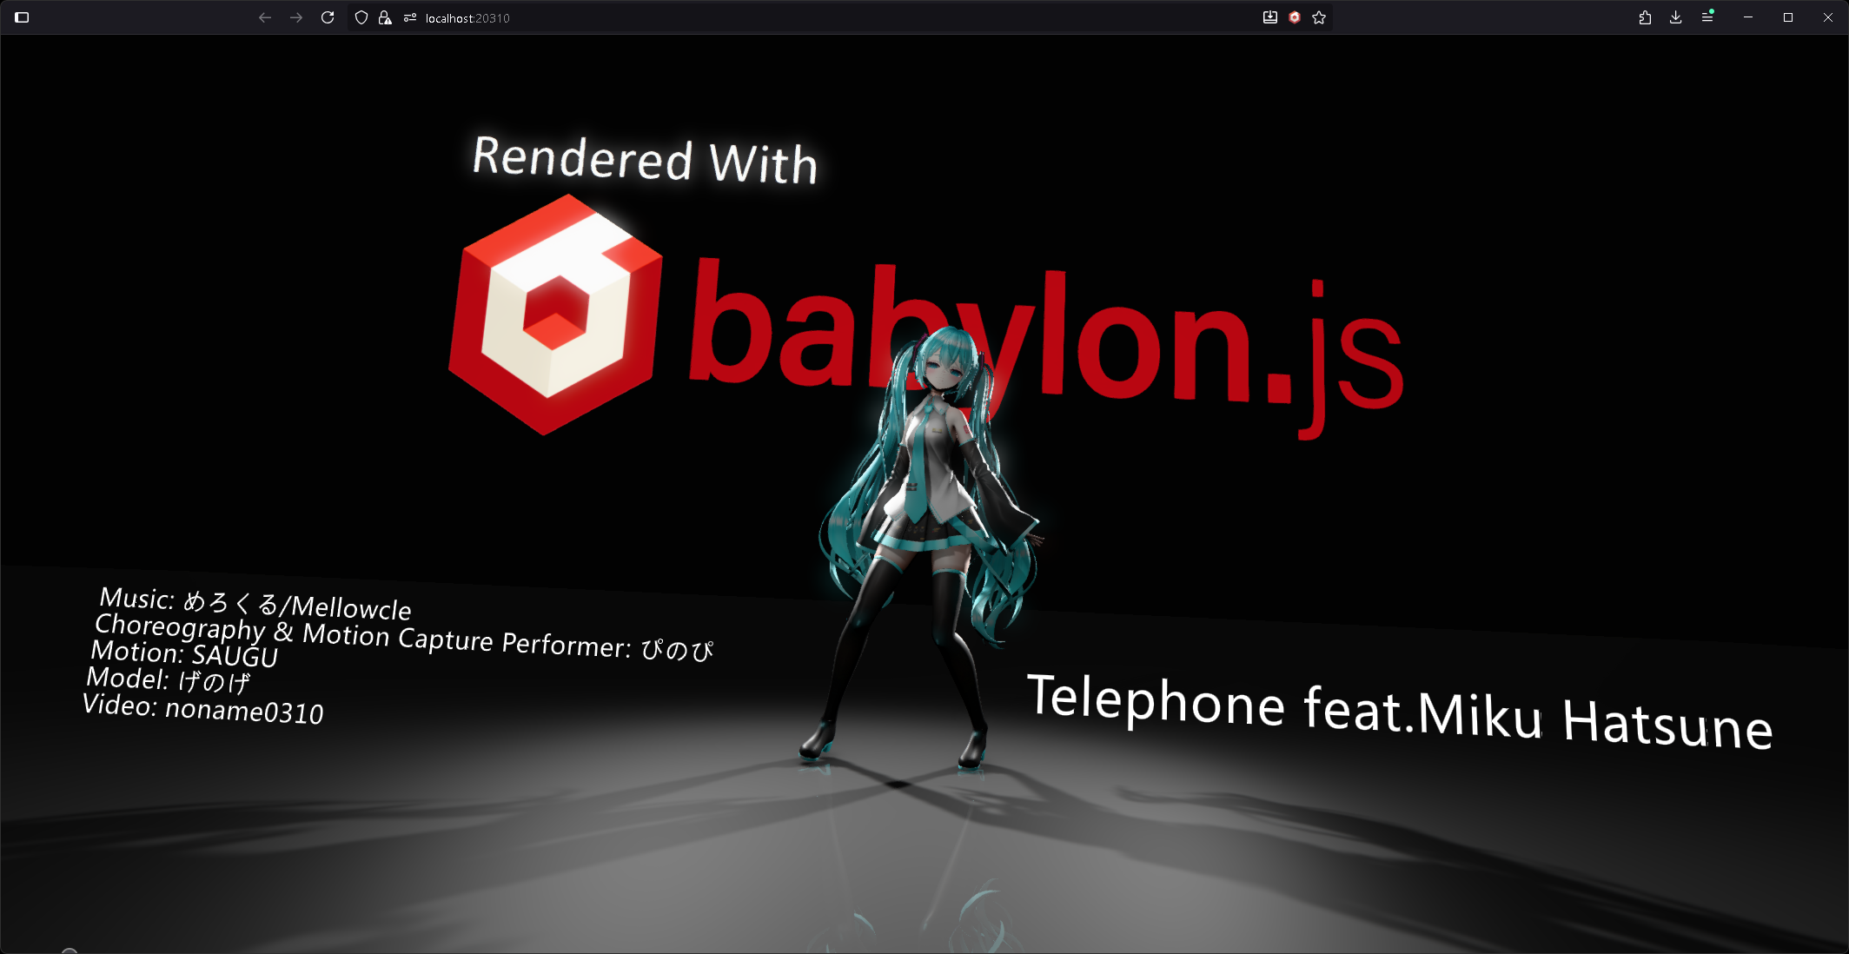
Task: Click the Choreography & Motion Capture Performer line
Action: [404, 638]
